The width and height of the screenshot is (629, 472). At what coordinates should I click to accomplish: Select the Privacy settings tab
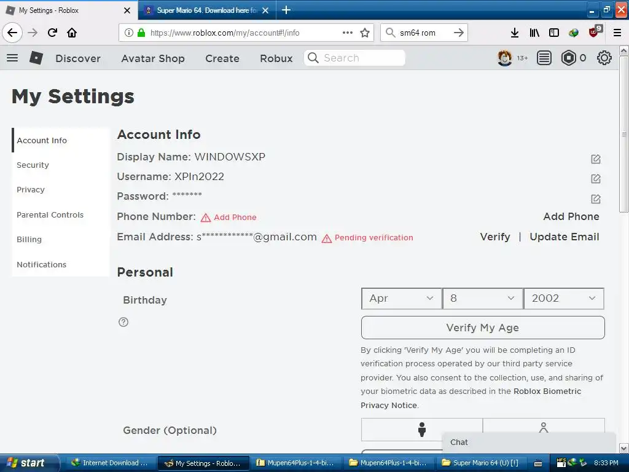pos(61,189)
